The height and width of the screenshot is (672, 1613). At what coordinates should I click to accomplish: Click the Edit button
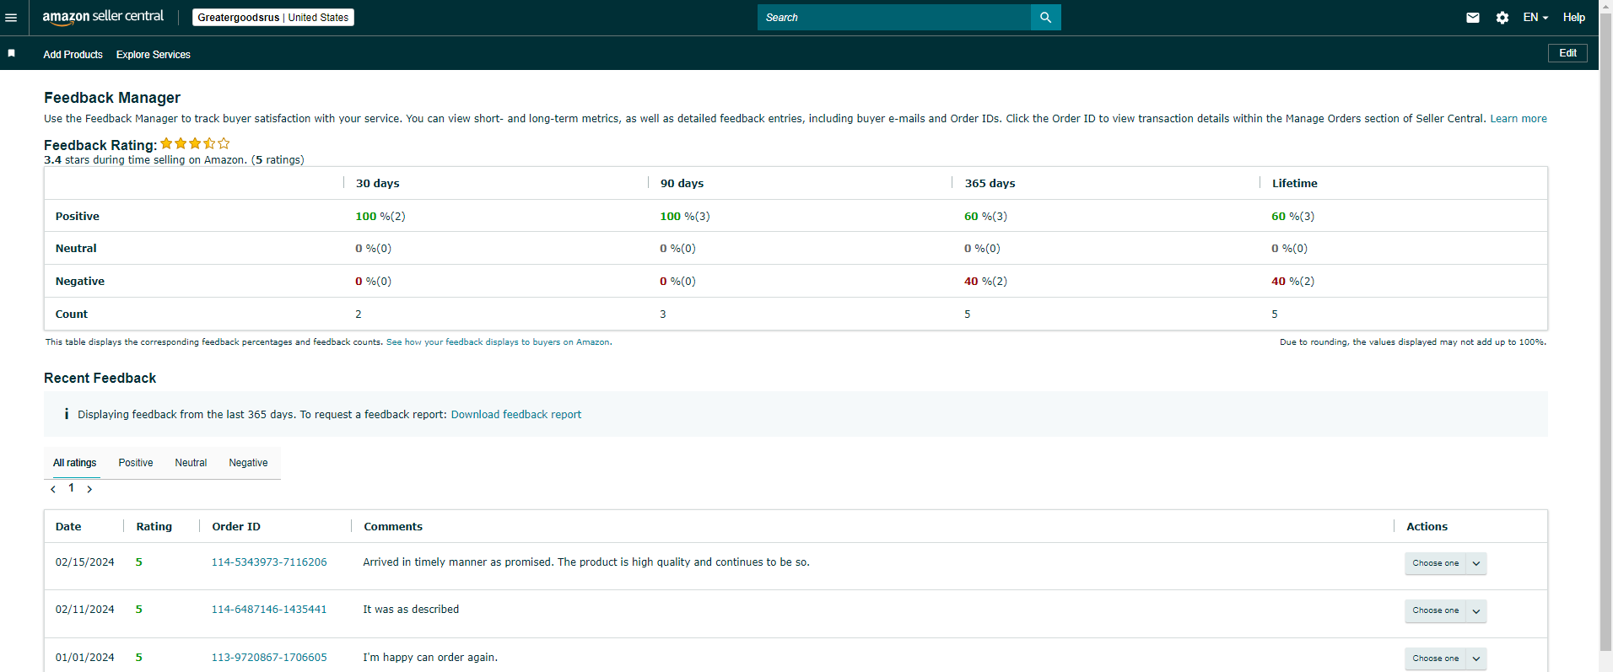point(1567,53)
